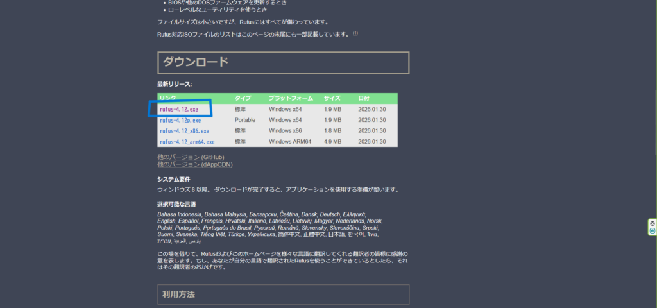Download rufus-4.12_x86.exe for Windows x86
Image resolution: width=657 pixels, height=308 pixels.
coord(184,131)
